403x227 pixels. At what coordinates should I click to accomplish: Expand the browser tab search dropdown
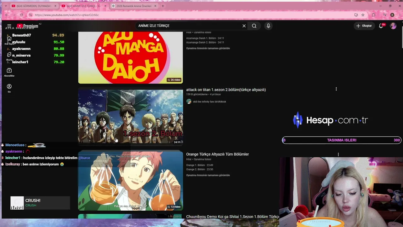6,6
